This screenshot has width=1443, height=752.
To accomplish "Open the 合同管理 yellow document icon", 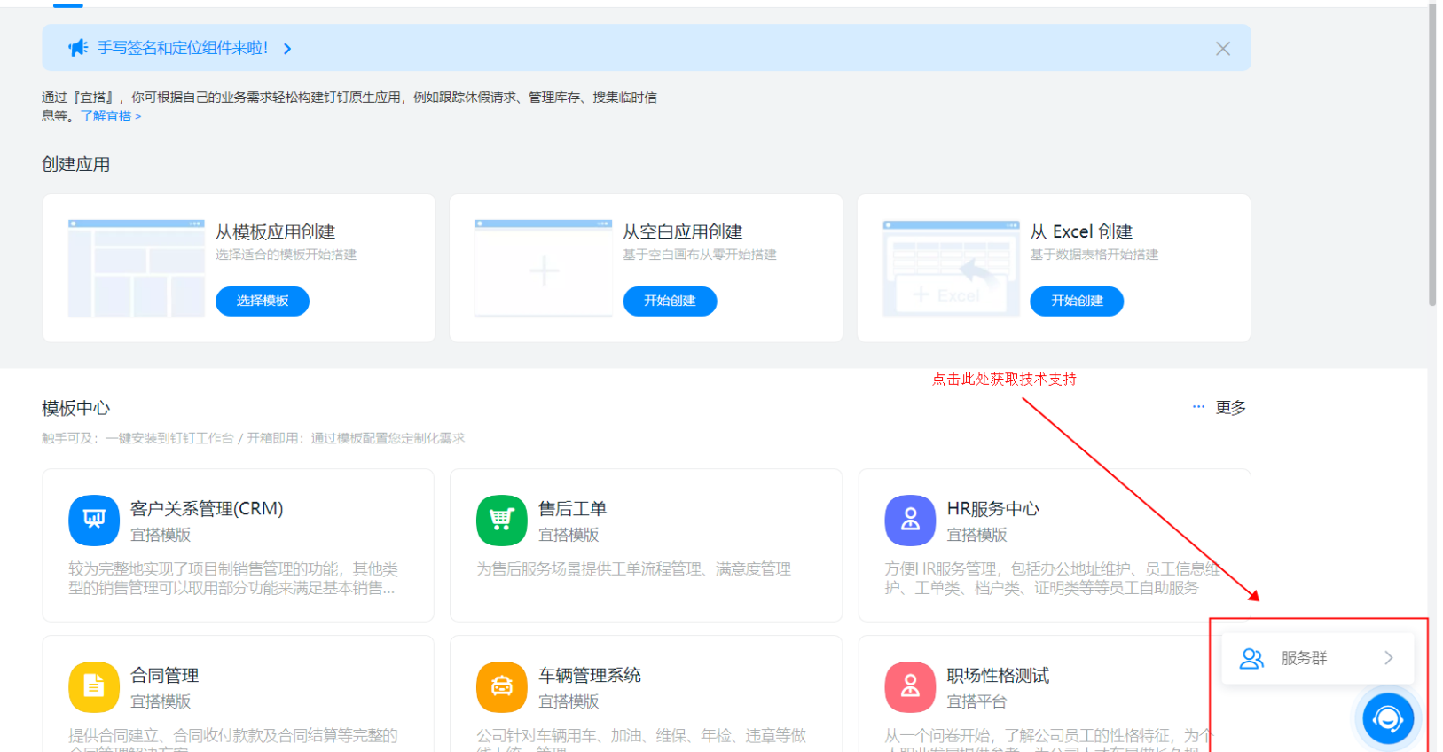I will coord(94,687).
